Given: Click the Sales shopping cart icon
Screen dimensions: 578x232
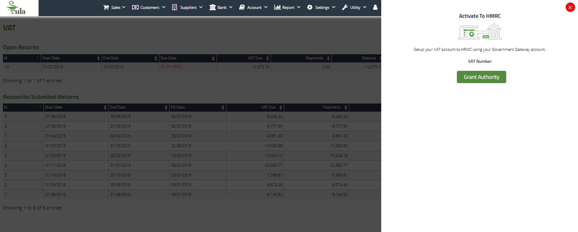Looking at the screenshot, I should [106, 7].
